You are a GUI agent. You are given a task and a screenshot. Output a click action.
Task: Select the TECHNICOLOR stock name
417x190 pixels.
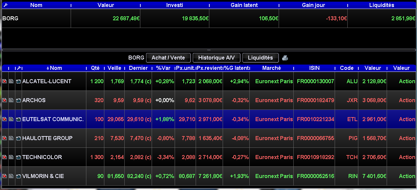pyautogui.click(x=42, y=157)
